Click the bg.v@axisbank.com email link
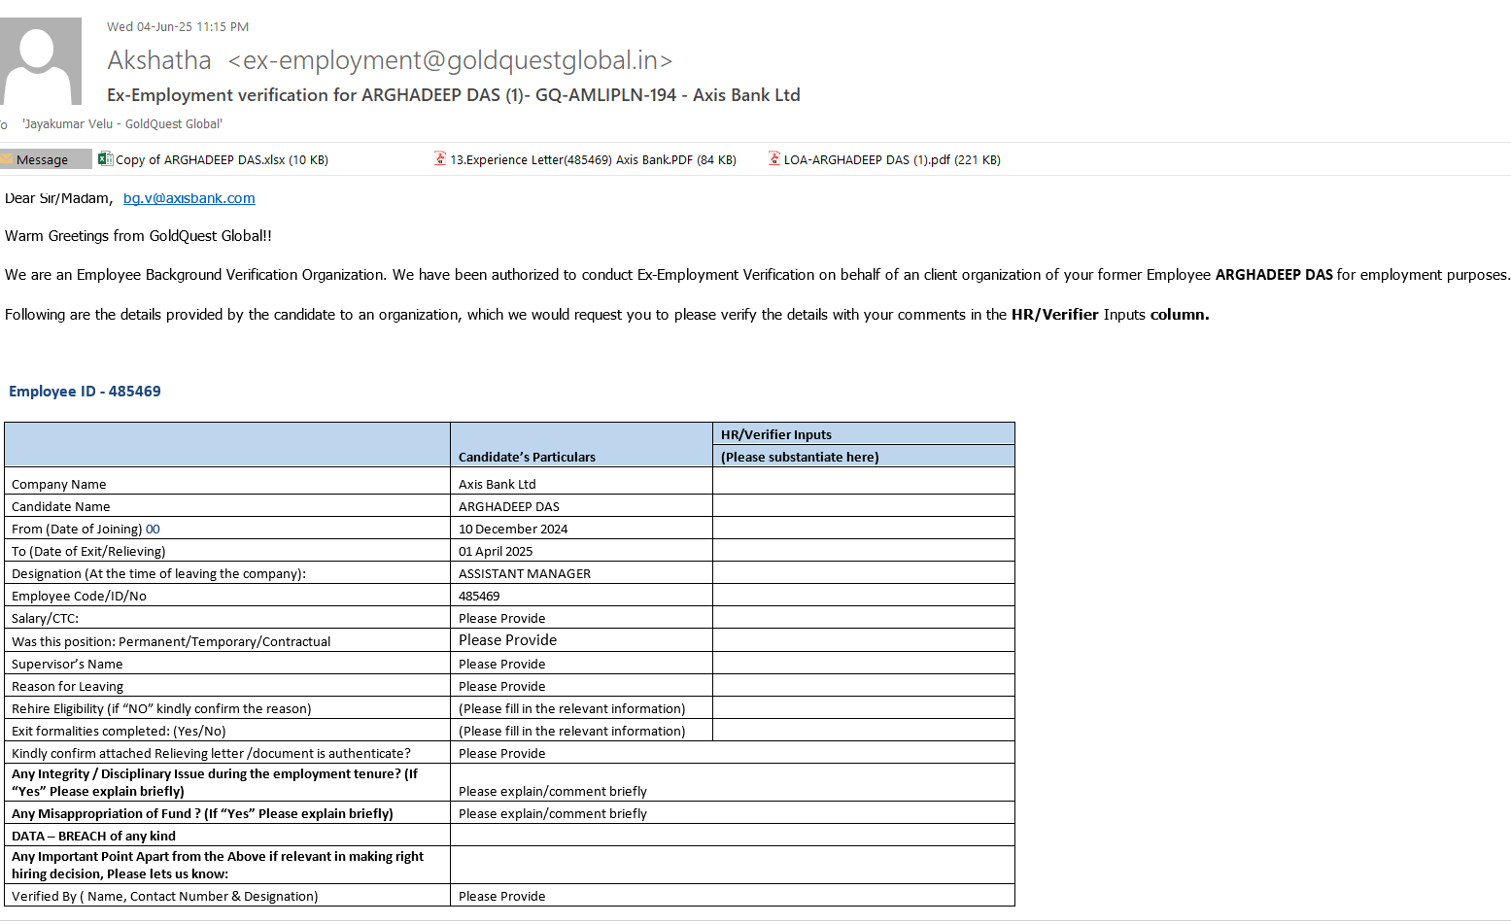The height and width of the screenshot is (924, 1511). click(x=189, y=198)
